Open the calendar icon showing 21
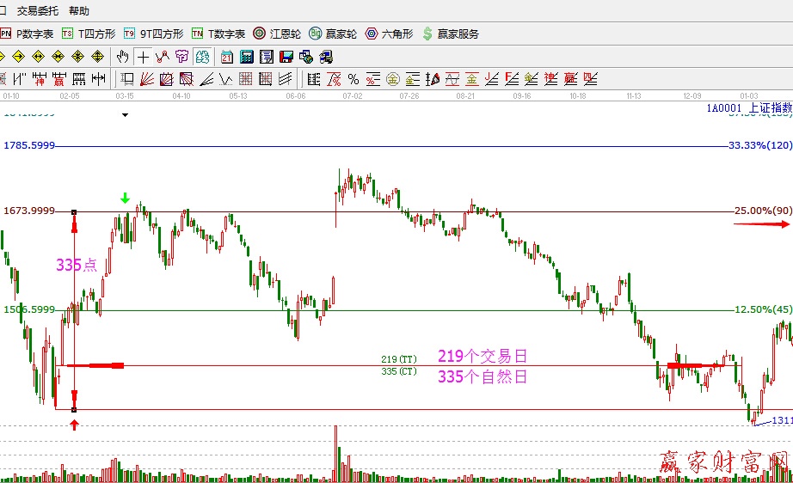The width and height of the screenshot is (793, 483). [227, 57]
